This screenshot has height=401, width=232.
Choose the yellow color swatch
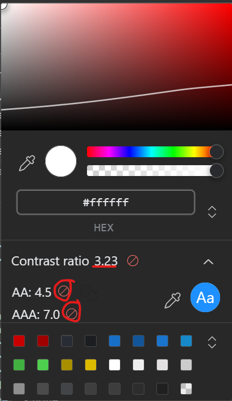coord(90,365)
